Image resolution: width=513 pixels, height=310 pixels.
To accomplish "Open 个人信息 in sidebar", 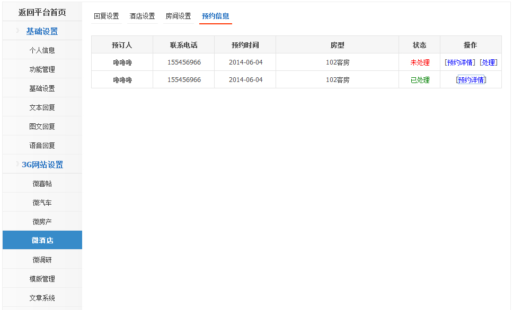I will point(42,50).
